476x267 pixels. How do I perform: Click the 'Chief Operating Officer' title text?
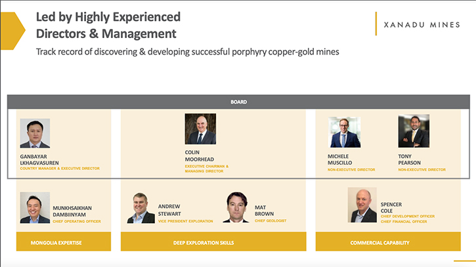pos(77,222)
